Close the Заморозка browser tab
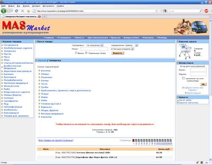 [x=39, y=16]
